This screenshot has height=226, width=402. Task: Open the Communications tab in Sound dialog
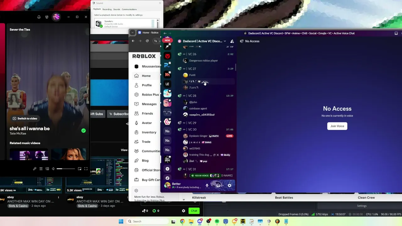tap(129, 9)
